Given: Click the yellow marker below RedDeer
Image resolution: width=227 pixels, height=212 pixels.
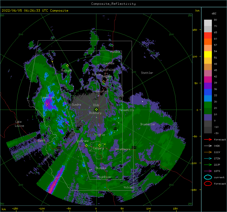Looking at the screenshot, I should click(x=104, y=82).
